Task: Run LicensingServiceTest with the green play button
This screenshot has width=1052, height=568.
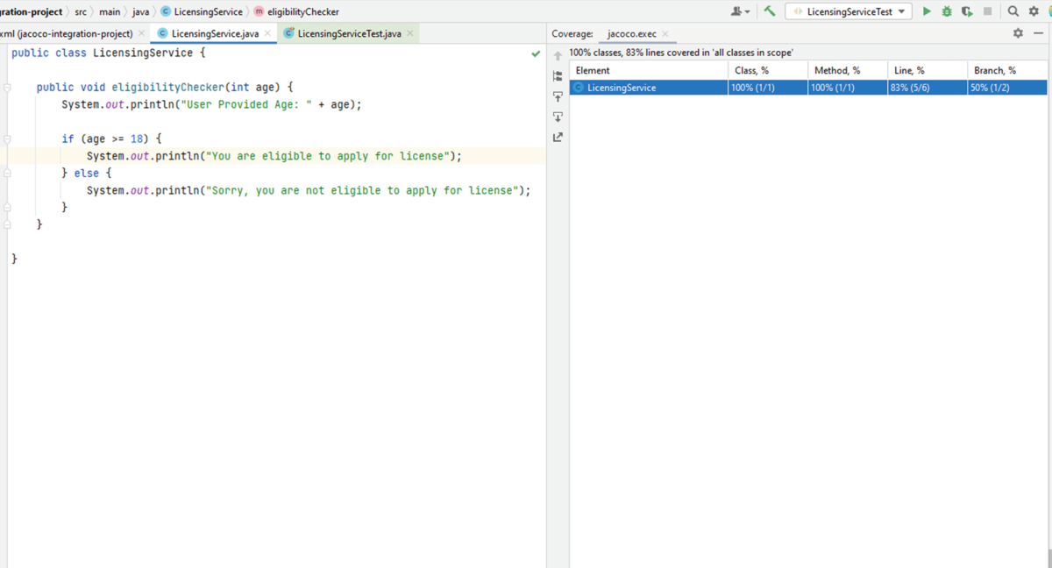Action: point(927,11)
